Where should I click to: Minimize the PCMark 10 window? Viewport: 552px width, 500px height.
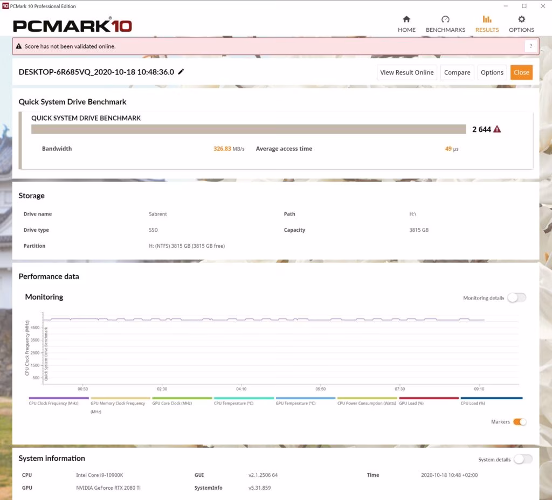506,6
